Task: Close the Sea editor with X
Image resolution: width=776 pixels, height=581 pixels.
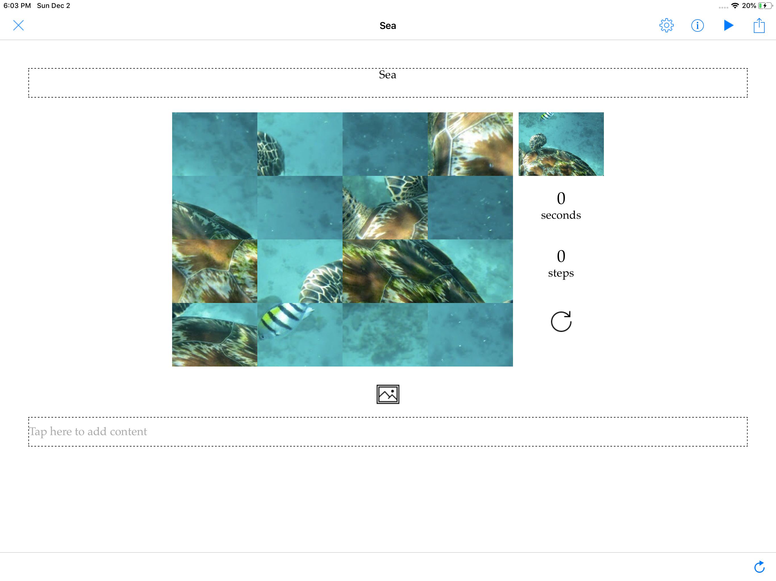Action: (x=18, y=25)
